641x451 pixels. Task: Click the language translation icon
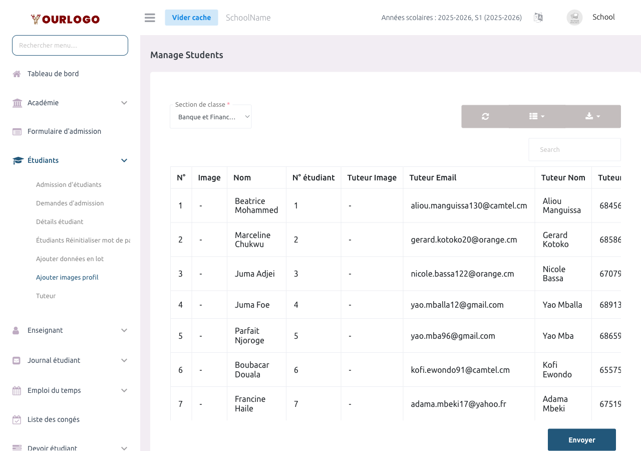538,18
